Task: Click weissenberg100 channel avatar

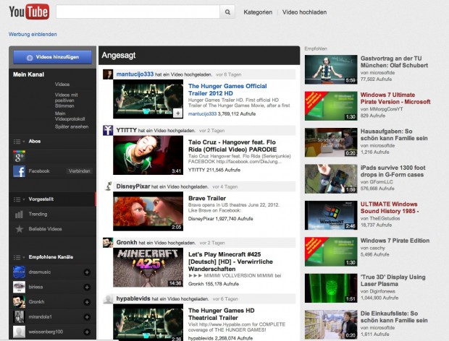Action: coord(19,332)
